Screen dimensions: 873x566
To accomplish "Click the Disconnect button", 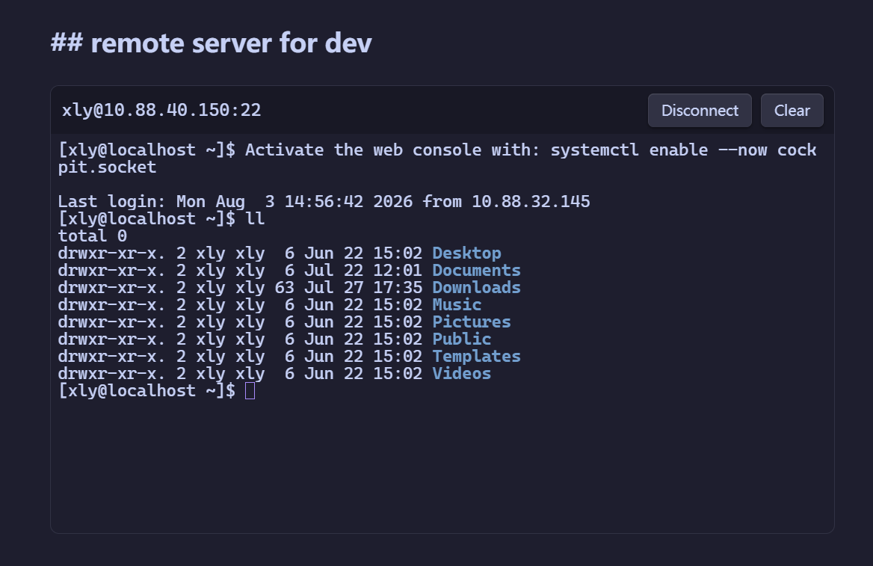I will [700, 111].
